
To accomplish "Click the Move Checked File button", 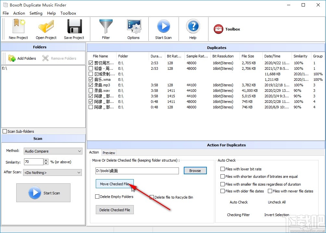I will pyautogui.click(x=115, y=184).
